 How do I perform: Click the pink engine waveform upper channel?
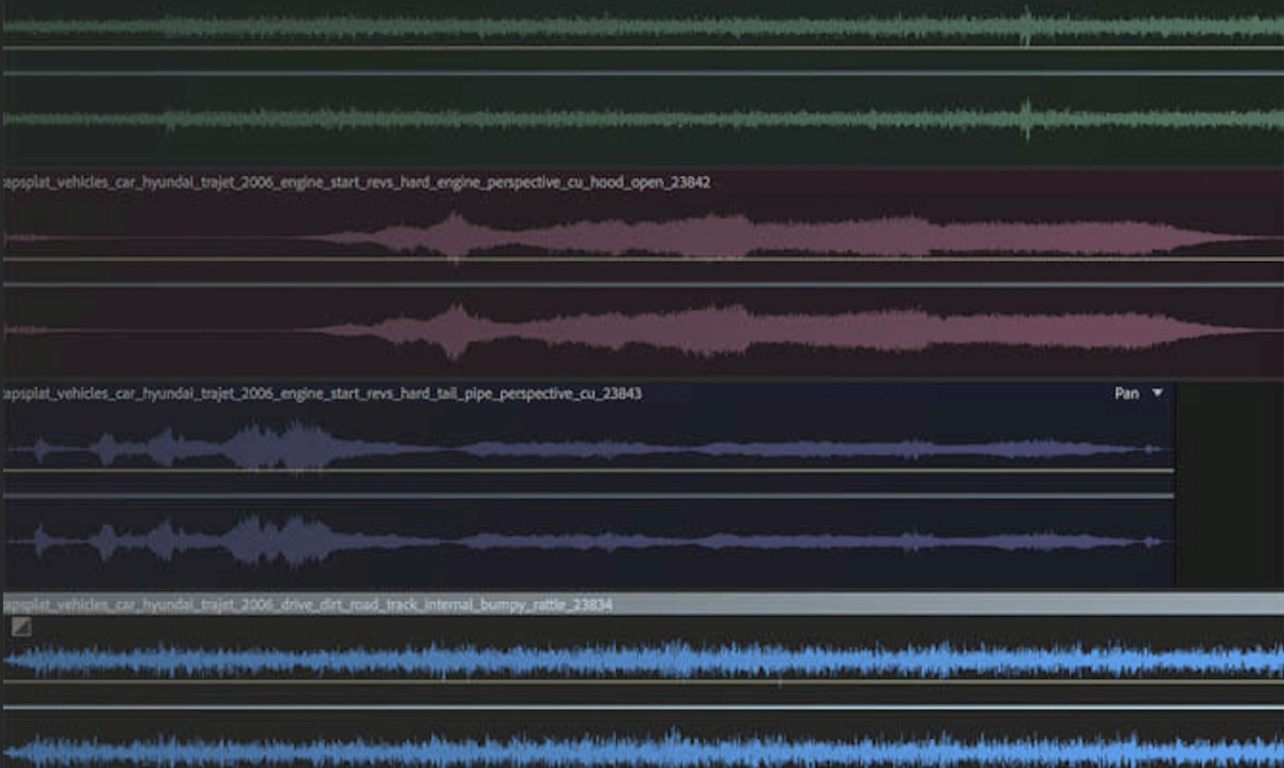coord(643,236)
